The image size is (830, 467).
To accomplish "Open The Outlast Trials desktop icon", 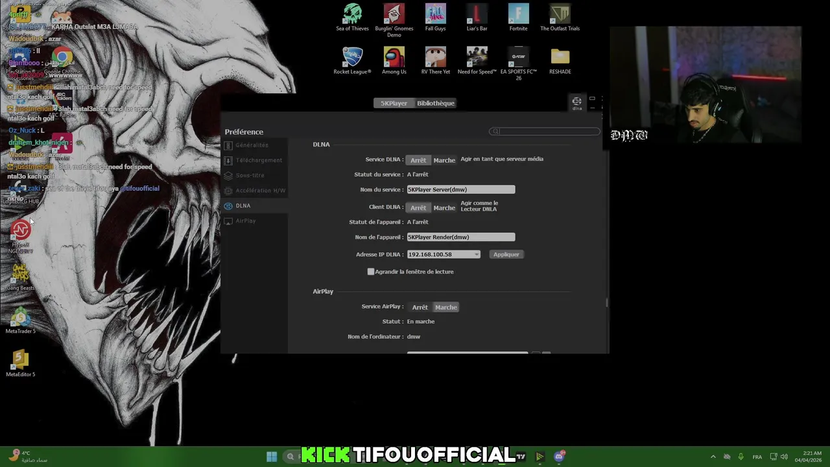I will coord(560,18).
